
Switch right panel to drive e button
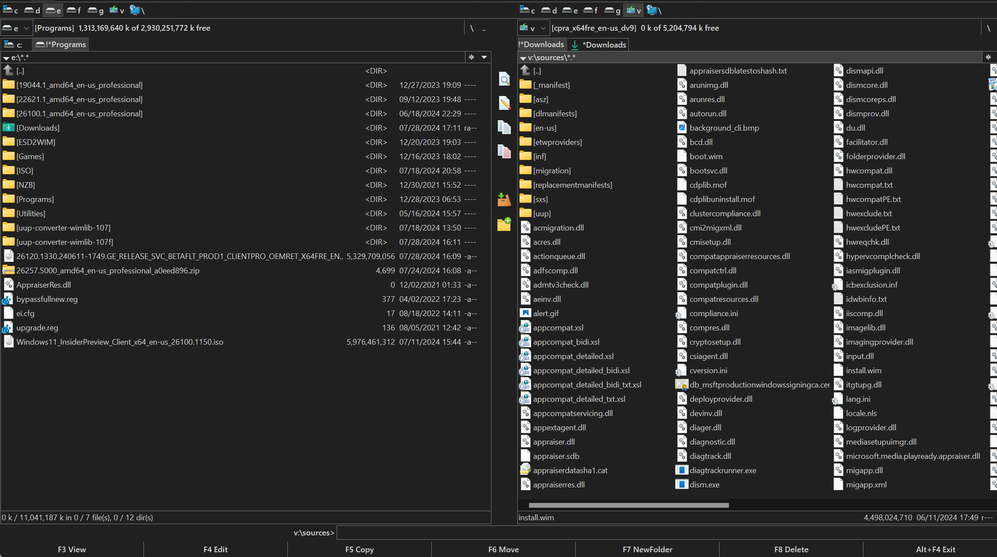coord(570,10)
